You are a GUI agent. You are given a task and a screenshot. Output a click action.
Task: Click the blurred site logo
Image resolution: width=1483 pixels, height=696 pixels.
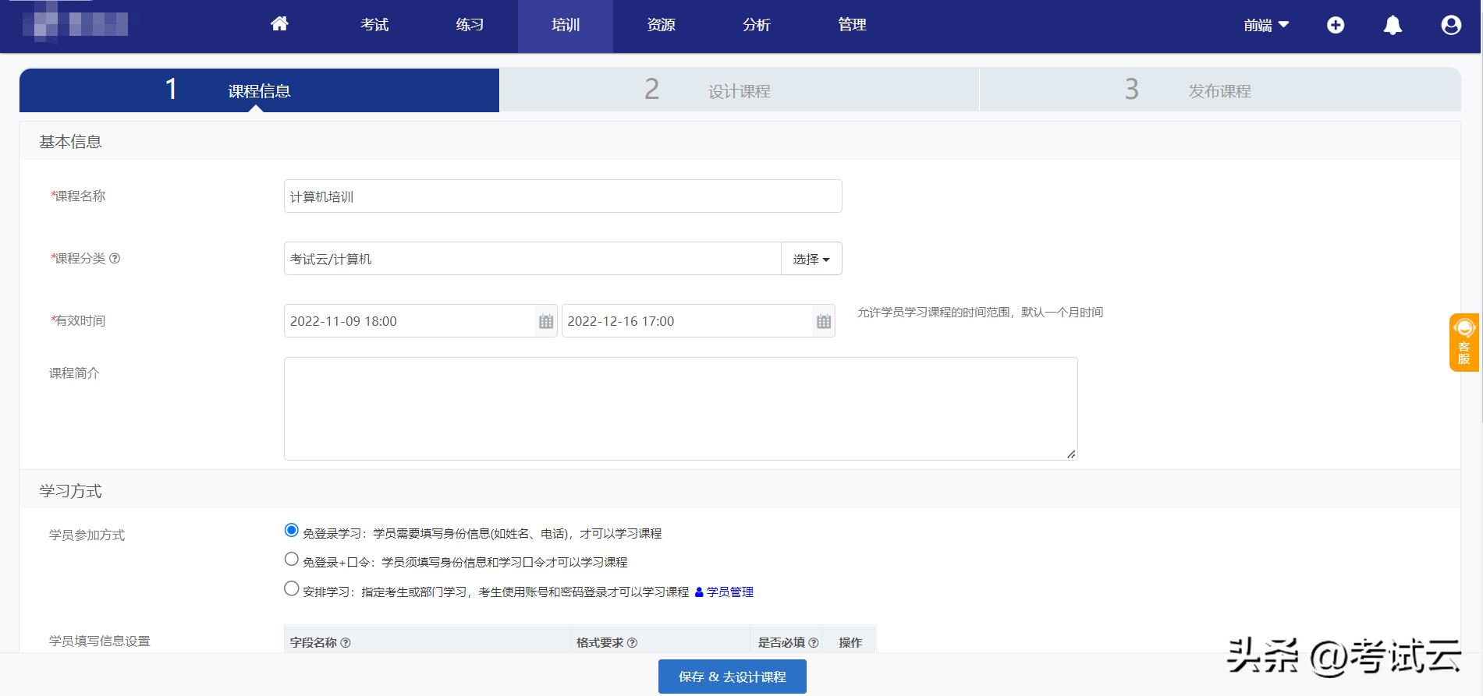[74, 24]
